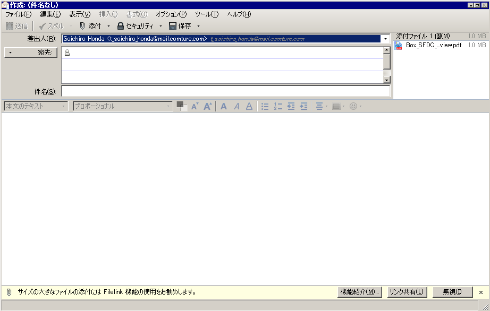Open the View (表示) menu

[x=80, y=14]
